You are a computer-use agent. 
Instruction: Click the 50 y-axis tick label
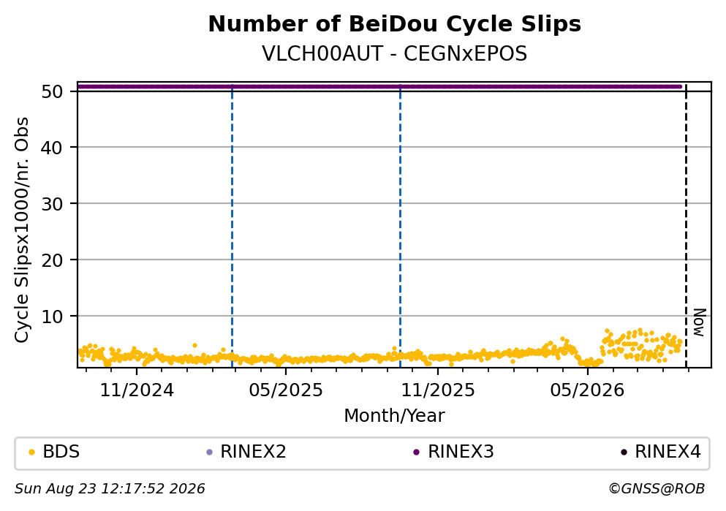(53, 91)
